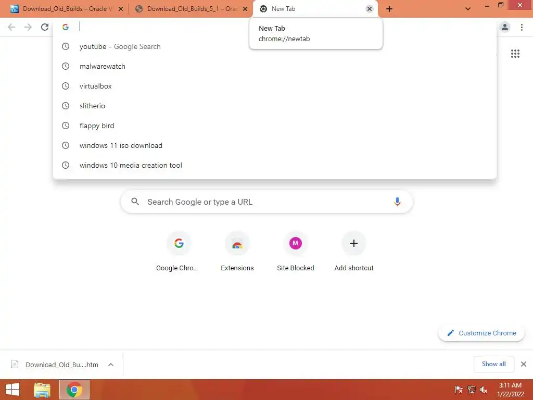
Task: Click the Search Google or type a URL box
Action: (x=266, y=202)
